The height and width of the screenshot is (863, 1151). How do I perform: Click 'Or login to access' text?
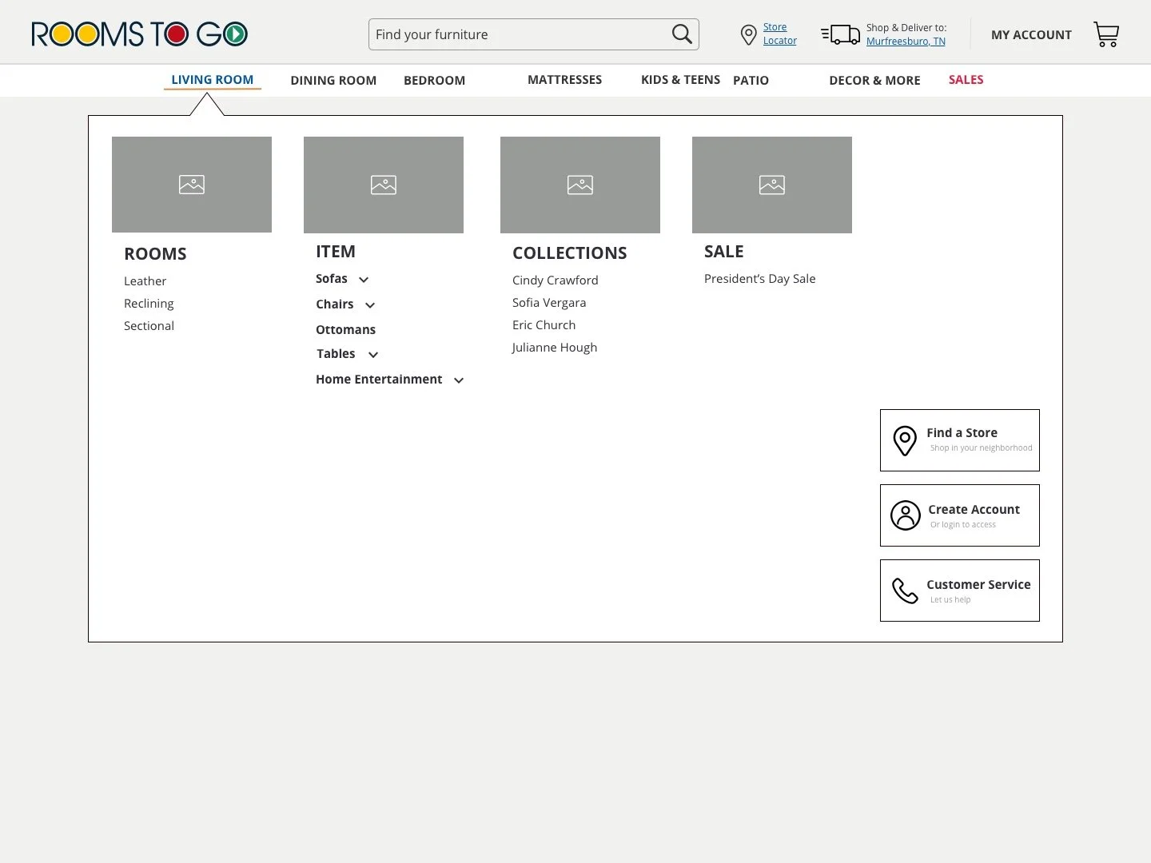(963, 525)
